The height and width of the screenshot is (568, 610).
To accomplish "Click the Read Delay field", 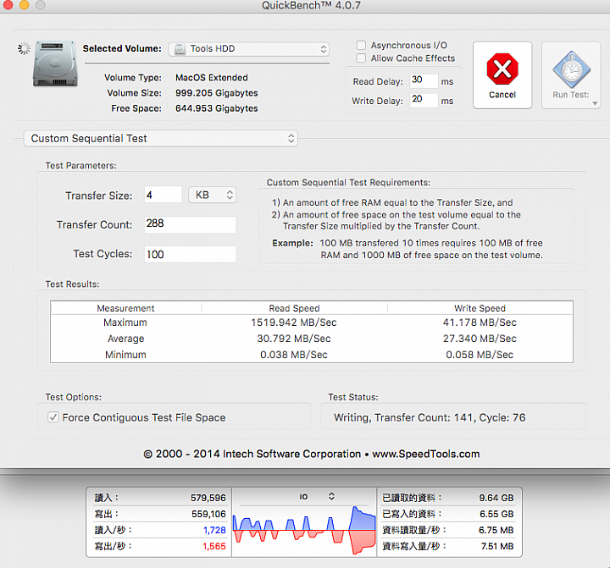I will pos(424,80).
